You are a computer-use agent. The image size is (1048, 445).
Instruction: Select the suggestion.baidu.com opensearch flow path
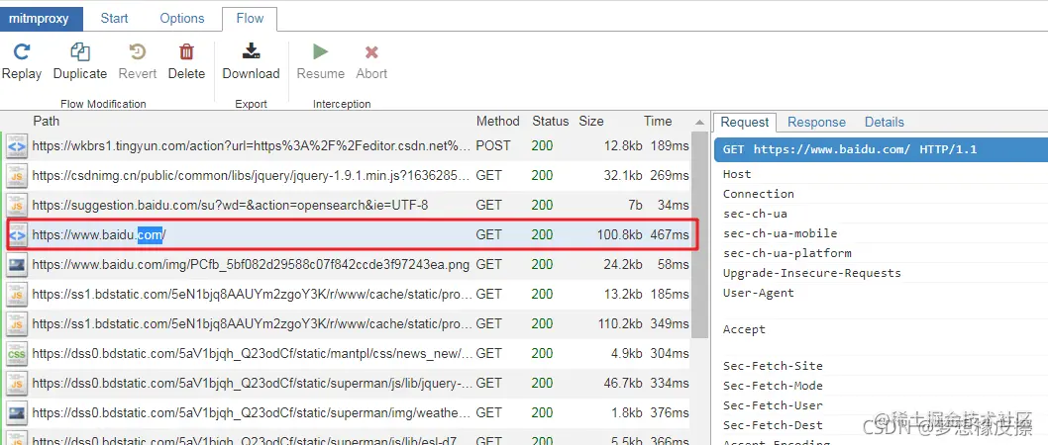tap(230, 205)
